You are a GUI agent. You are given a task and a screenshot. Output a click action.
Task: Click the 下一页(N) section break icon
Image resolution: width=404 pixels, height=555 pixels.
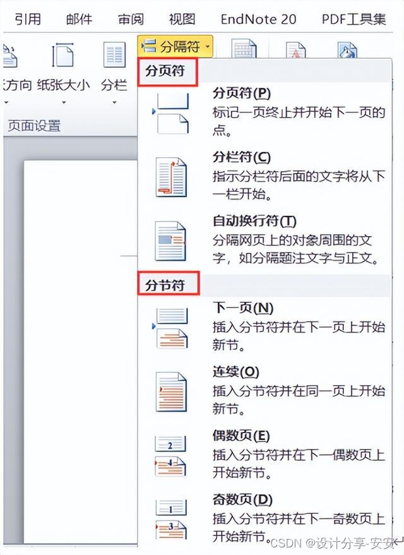pyautogui.click(x=170, y=328)
